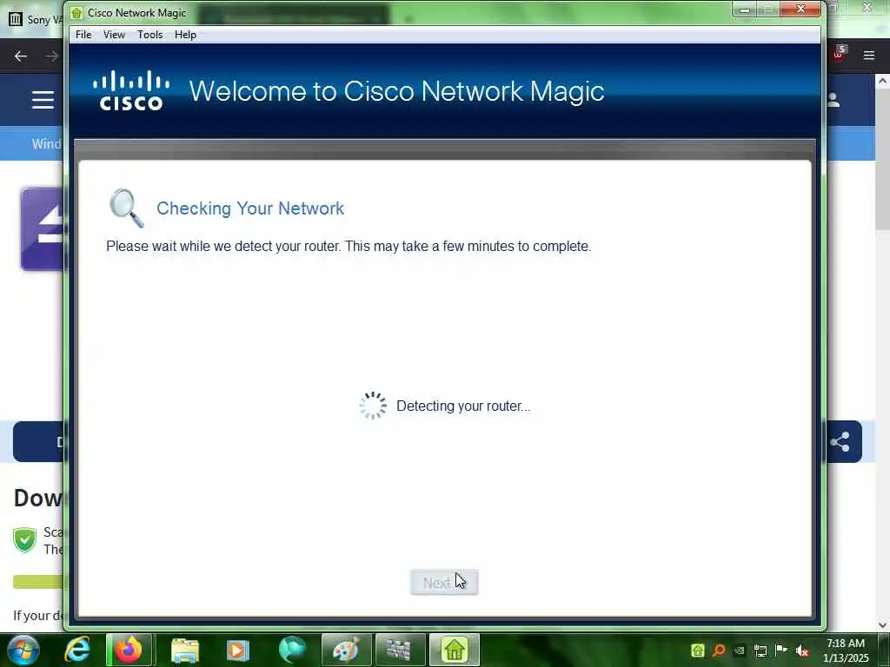The height and width of the screenshot is (667, 890).
Task: Click the magnifying glass network check icon
Action: tap(126, 208)
